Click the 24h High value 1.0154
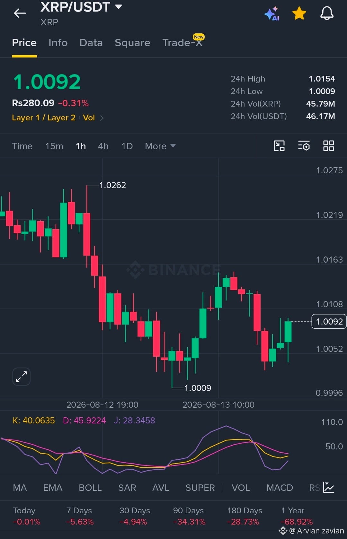The width and height of the screenshot is (347, 539). 322,79
